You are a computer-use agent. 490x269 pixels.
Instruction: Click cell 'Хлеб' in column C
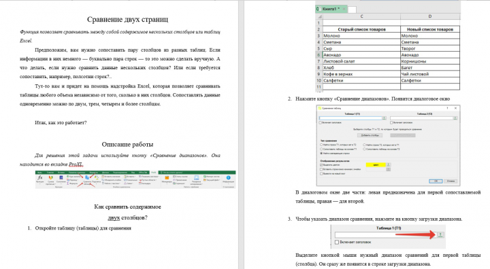(361, 68)
